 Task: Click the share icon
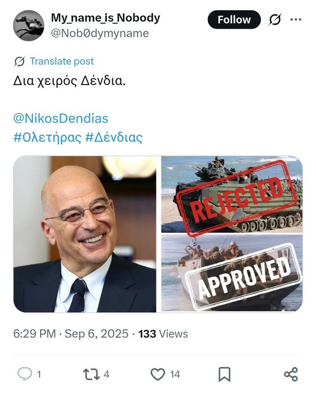(291, 374)
